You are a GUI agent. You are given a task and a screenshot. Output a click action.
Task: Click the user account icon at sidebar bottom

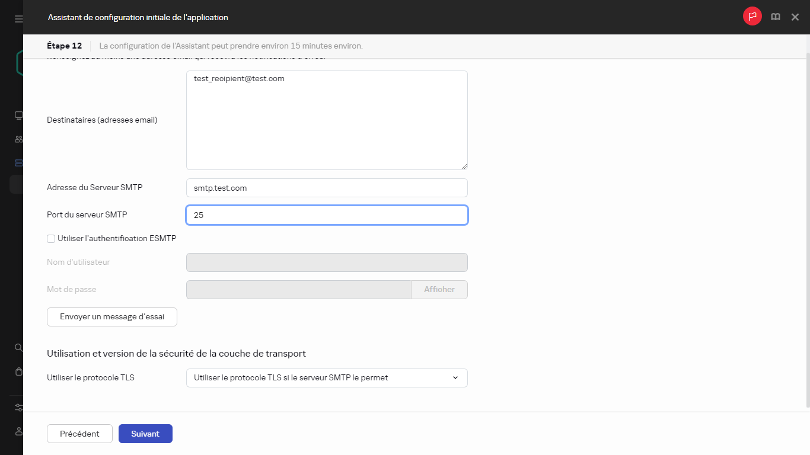[x=18, y=431]
